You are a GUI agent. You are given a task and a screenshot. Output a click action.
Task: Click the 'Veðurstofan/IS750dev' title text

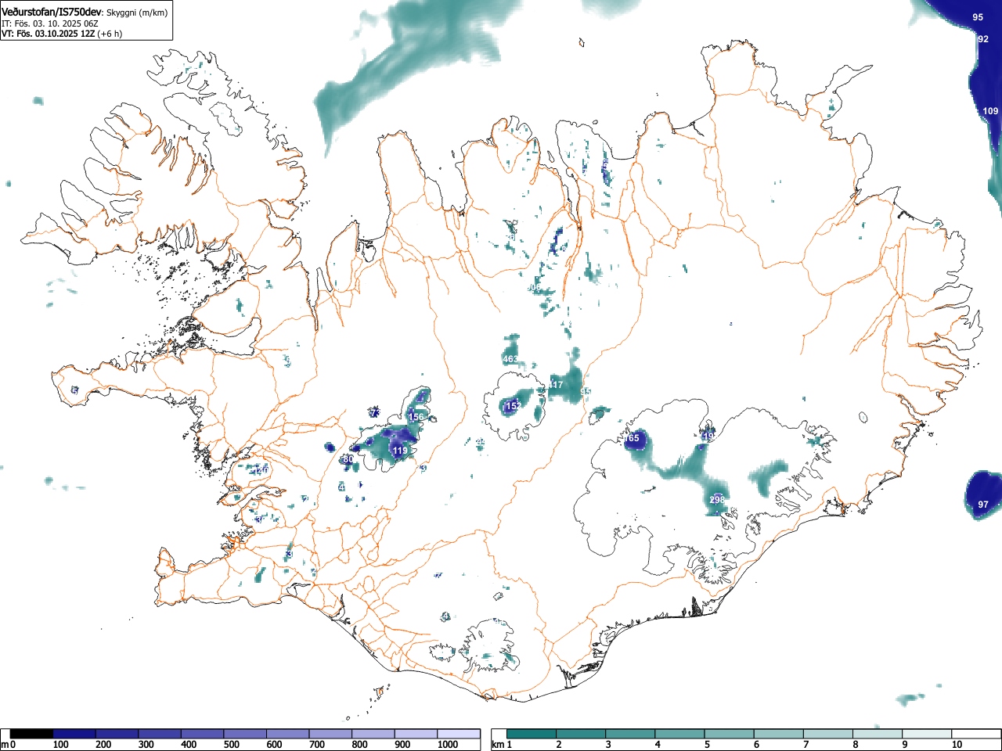[x=52, y=12]
